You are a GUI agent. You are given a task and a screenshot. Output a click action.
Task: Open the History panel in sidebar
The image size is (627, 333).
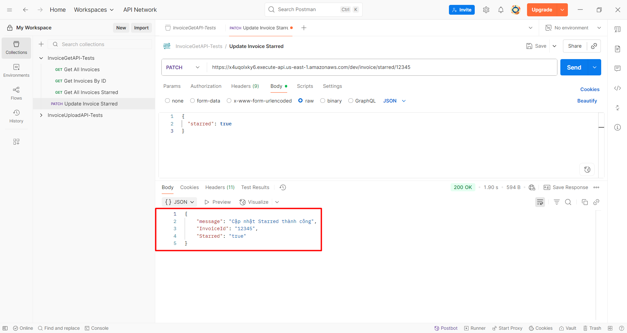tap(16, 116)
